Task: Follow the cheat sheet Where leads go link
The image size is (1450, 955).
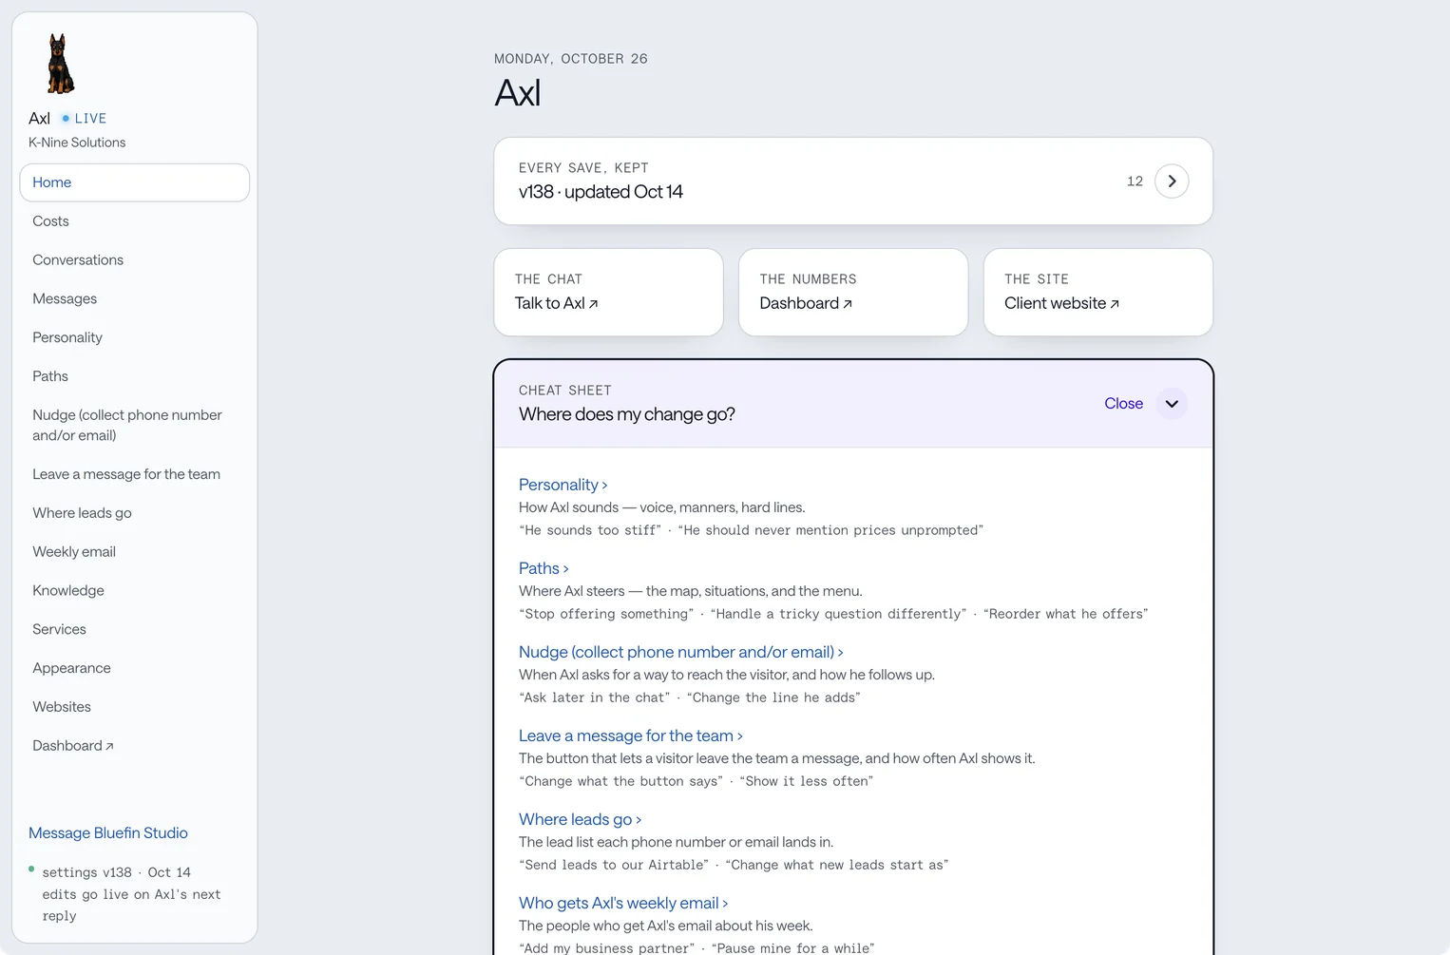Action: 580,819
